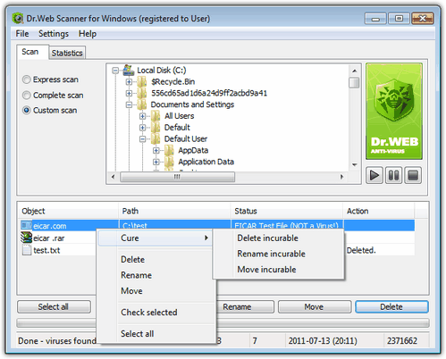
Task: Choose Check selected in context menu
Action: 149,313
